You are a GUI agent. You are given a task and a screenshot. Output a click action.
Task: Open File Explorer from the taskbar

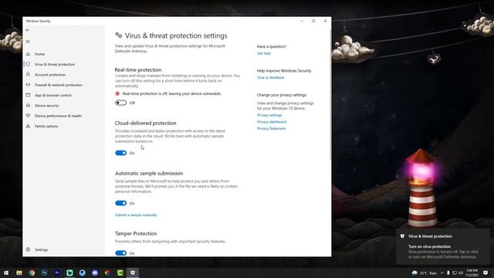(x=19, y=273)
